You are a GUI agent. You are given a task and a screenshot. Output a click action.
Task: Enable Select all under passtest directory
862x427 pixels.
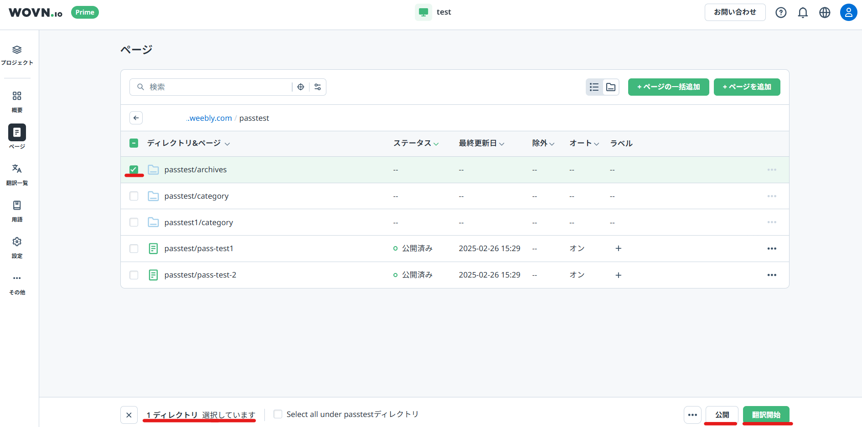[x=278, y=414]
